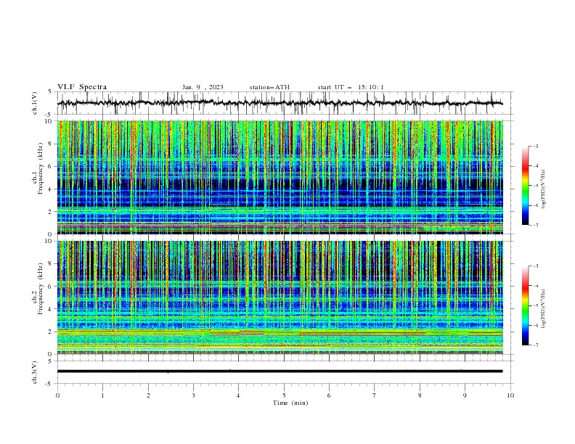Click the ch.2 spectrogram color bar
Viewport: 575px width, 444px height.
click(x=525, y=305)
